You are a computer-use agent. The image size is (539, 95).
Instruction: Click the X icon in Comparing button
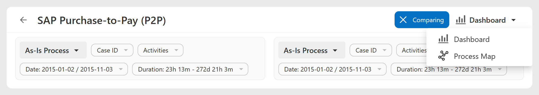tap(403, 20)
